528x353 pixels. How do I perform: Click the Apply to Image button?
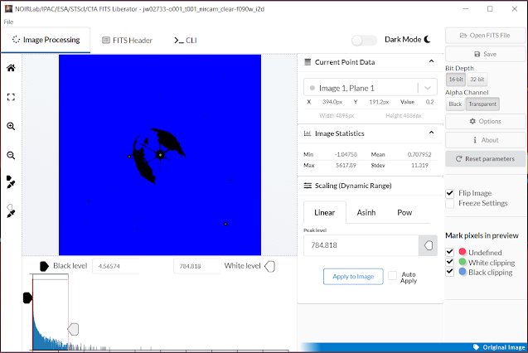[x=353, y=277]
